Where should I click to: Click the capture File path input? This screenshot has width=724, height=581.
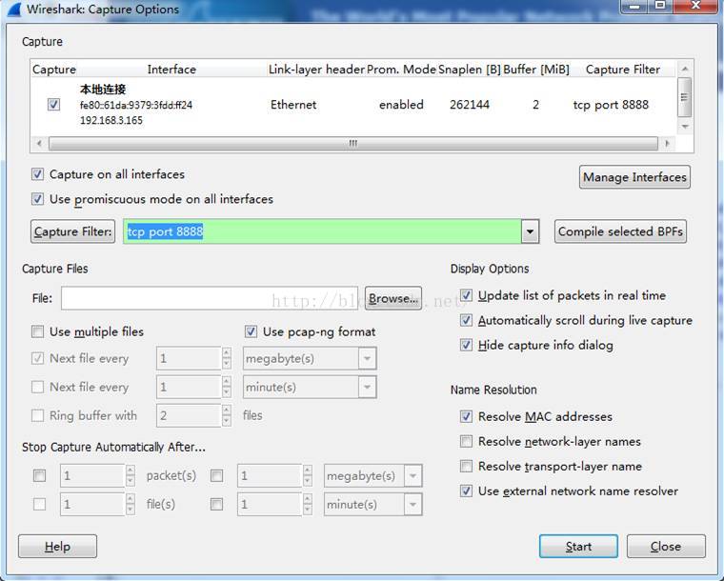coord(210,298)
